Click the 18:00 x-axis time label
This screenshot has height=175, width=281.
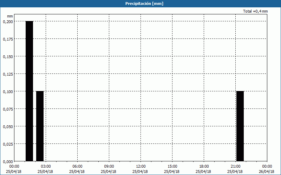[x=204, y=167]
